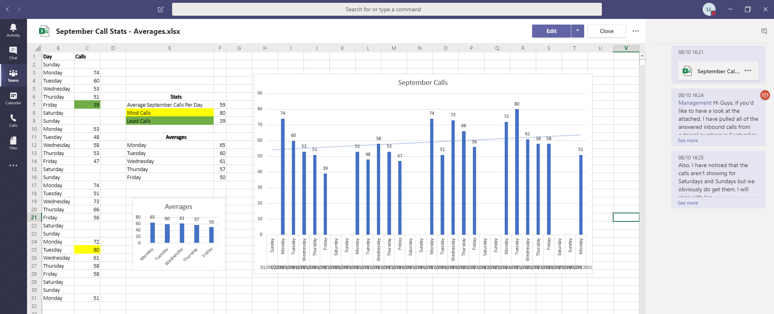Click the Edit button

click(x=551, y=31)
